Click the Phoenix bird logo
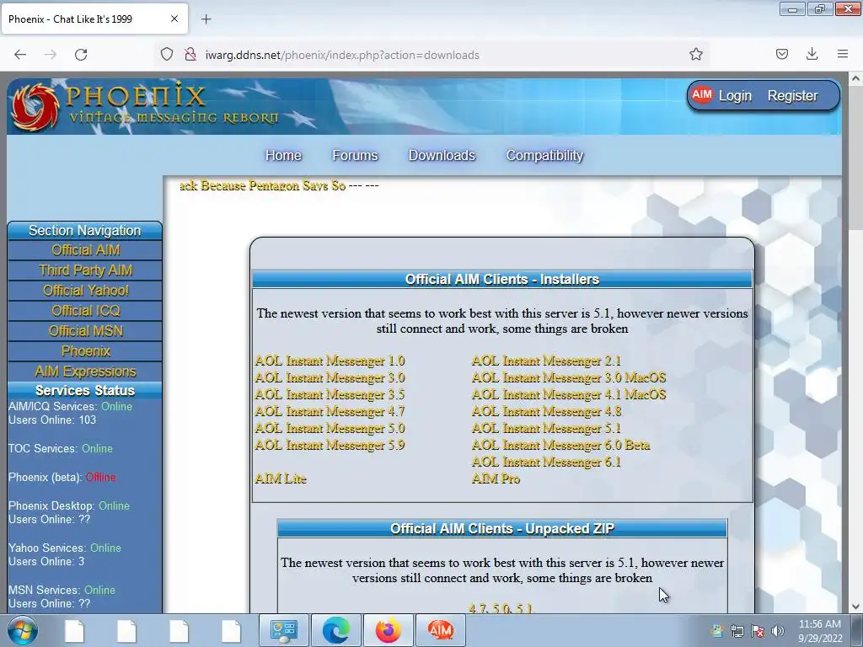 (35, 107)
